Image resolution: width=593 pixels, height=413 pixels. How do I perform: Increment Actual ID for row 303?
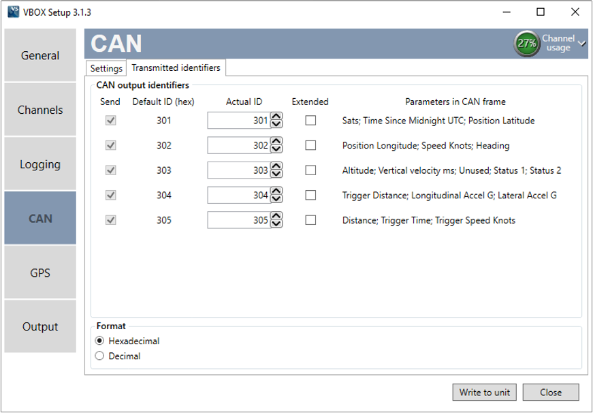[276, 166]
